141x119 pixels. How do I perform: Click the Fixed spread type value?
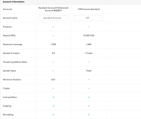pyautogui.click(x=89, y=71)
